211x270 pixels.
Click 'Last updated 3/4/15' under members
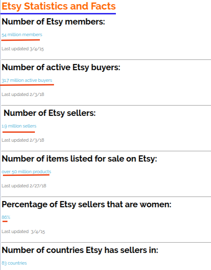[x=23, y=49]
